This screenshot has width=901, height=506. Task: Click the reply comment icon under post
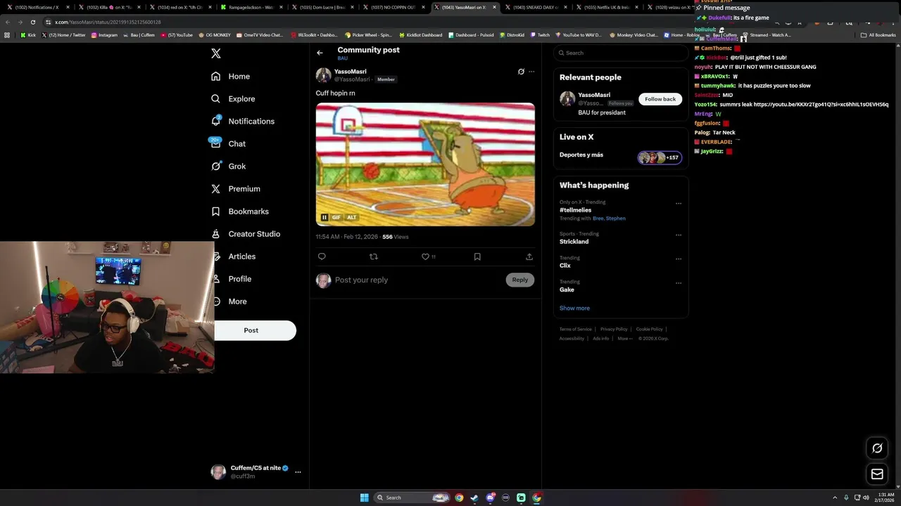[x=322, y=257]
